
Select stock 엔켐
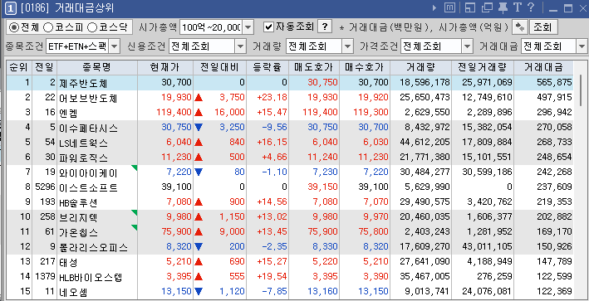[x=68, y=113]
